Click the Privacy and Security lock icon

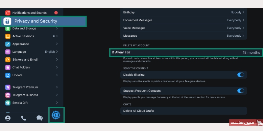pos(7,21)
